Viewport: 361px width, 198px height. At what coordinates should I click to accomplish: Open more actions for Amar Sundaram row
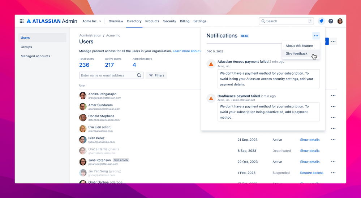tap(333, 107)
